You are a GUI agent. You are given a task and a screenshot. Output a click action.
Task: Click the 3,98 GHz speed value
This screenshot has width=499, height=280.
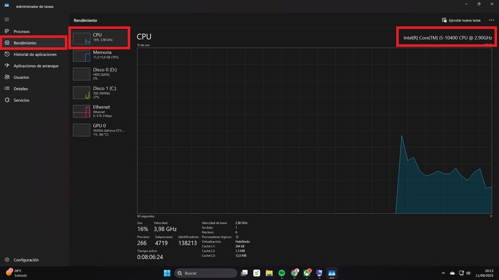coord(165,229)
